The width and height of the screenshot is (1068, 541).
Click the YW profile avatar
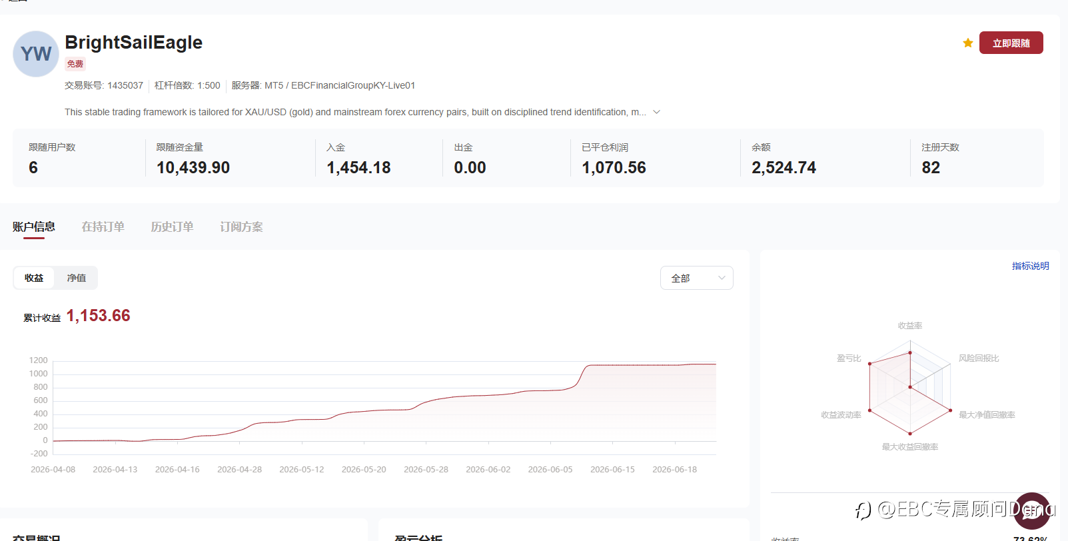[36, 54]
